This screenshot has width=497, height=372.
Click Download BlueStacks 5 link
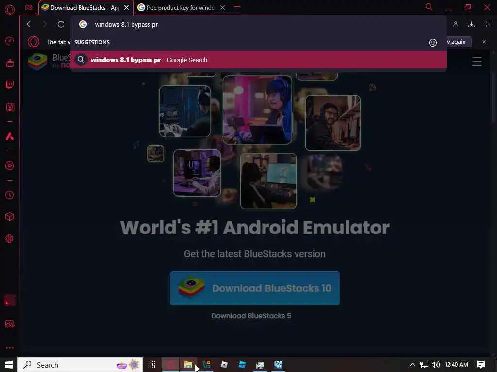[251, 316]
